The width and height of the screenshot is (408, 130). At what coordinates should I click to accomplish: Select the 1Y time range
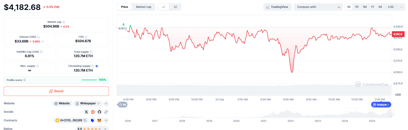coord(372,7)
